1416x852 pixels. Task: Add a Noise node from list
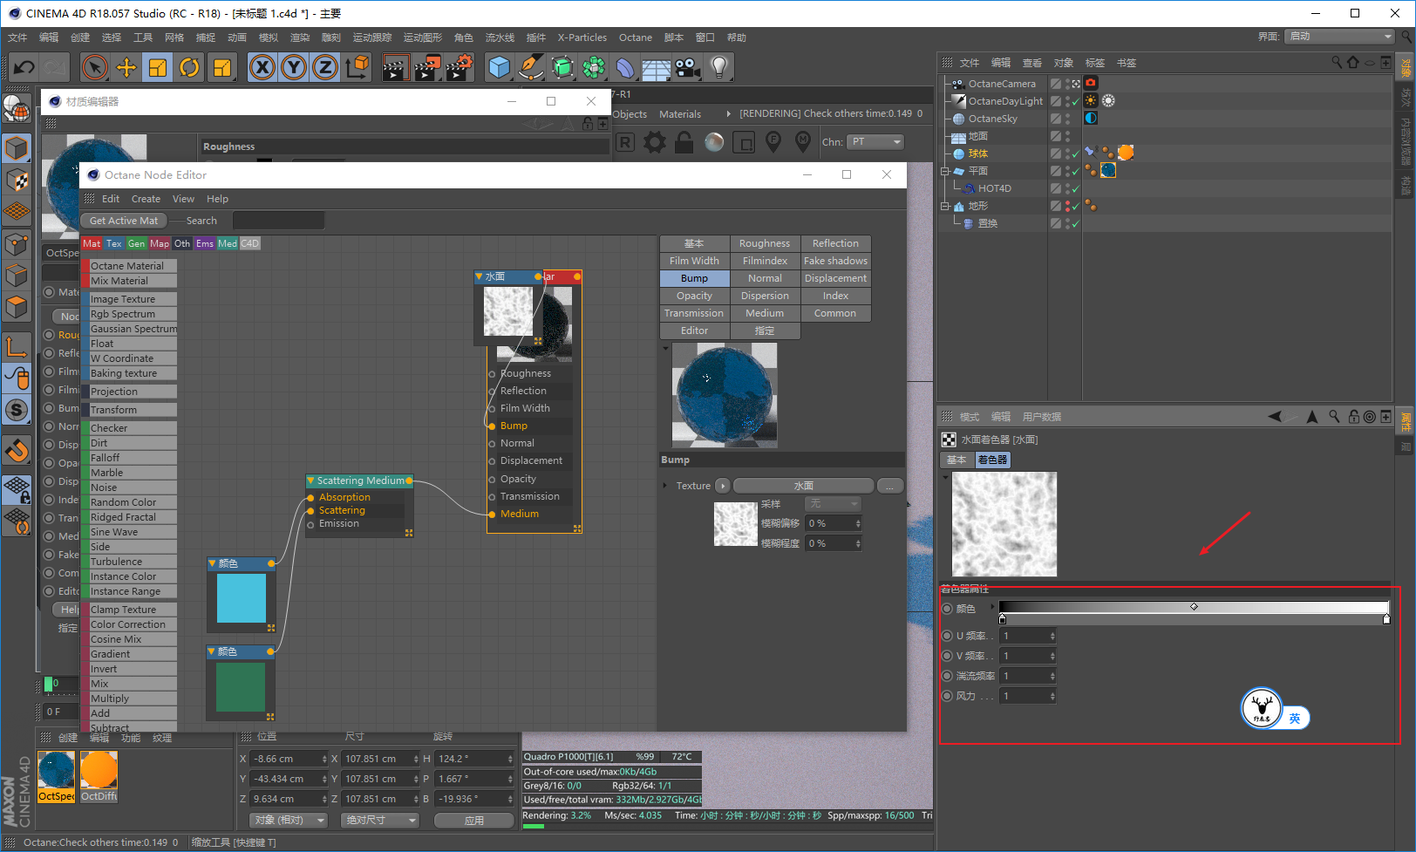click(129, 487)
